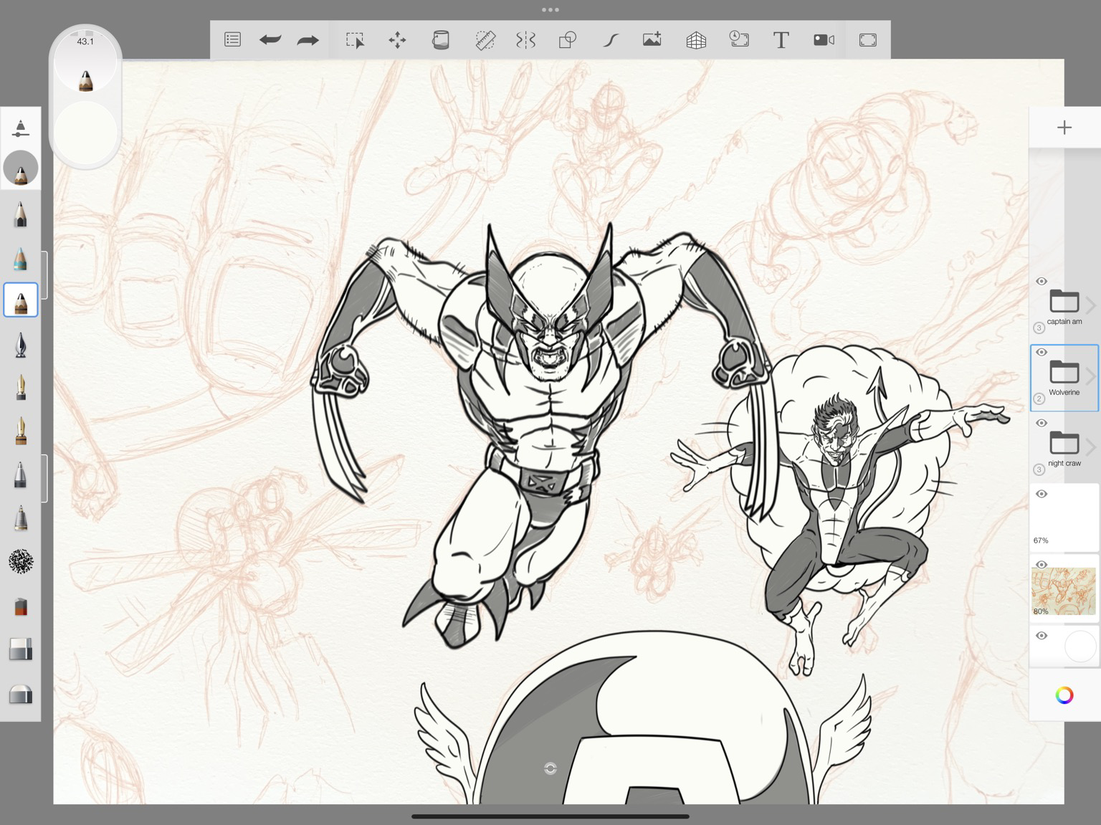Enable the Symmetry tool
1101x825 pixels.
pyautogui.click(x=525, y=40)
